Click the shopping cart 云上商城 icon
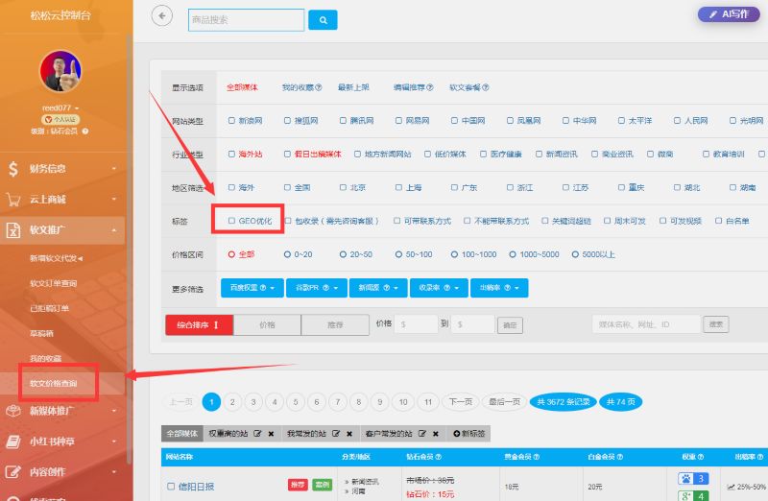The width and height of the screenshot is (768, 501). click(x=13, y=200)
